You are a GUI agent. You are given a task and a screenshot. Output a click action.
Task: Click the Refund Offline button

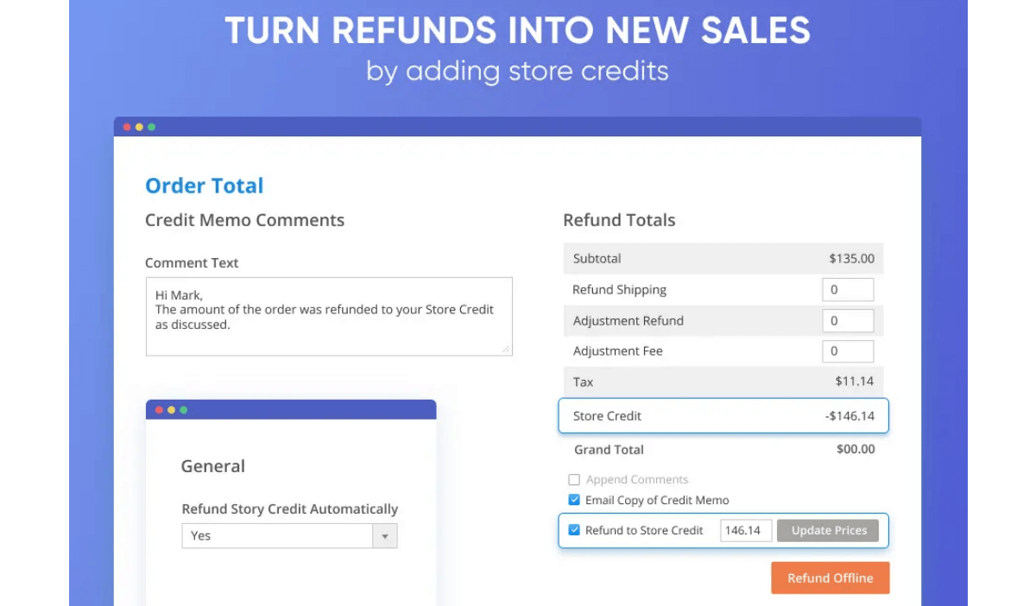coord(830,578)
